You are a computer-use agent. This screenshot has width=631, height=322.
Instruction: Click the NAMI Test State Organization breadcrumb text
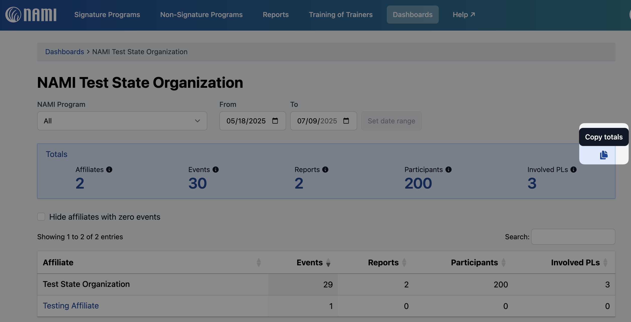click(x=140, y=52)
